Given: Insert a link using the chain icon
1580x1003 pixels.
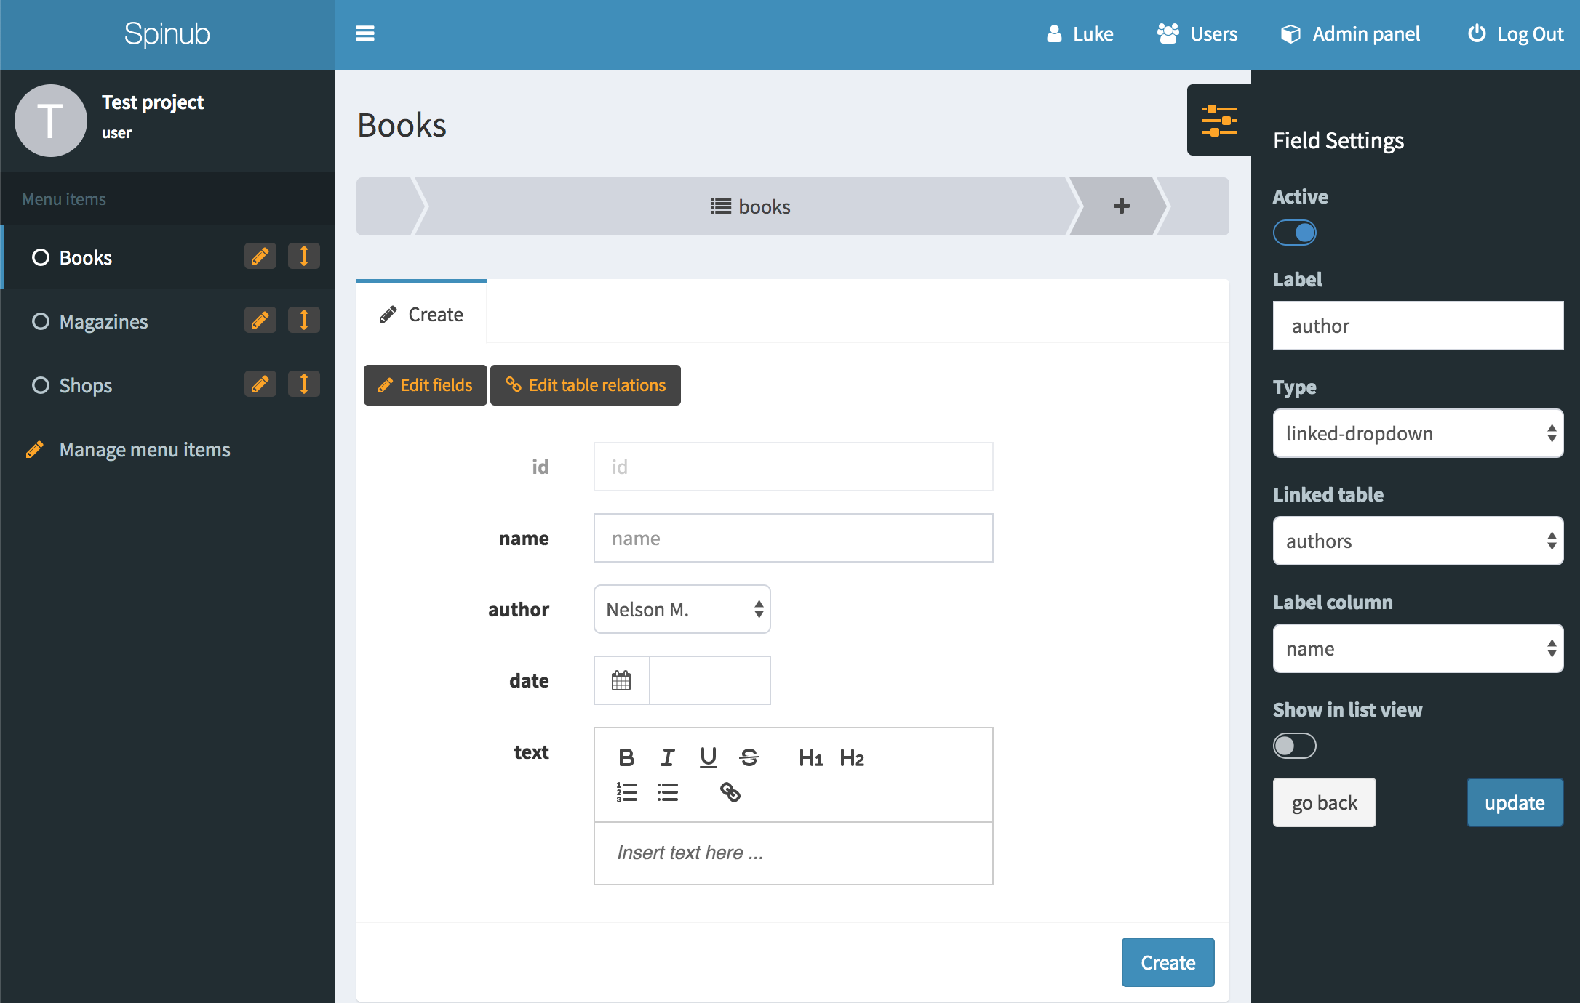Looking at the screenshot, I should pyautogui.click(x=730, y=792).
